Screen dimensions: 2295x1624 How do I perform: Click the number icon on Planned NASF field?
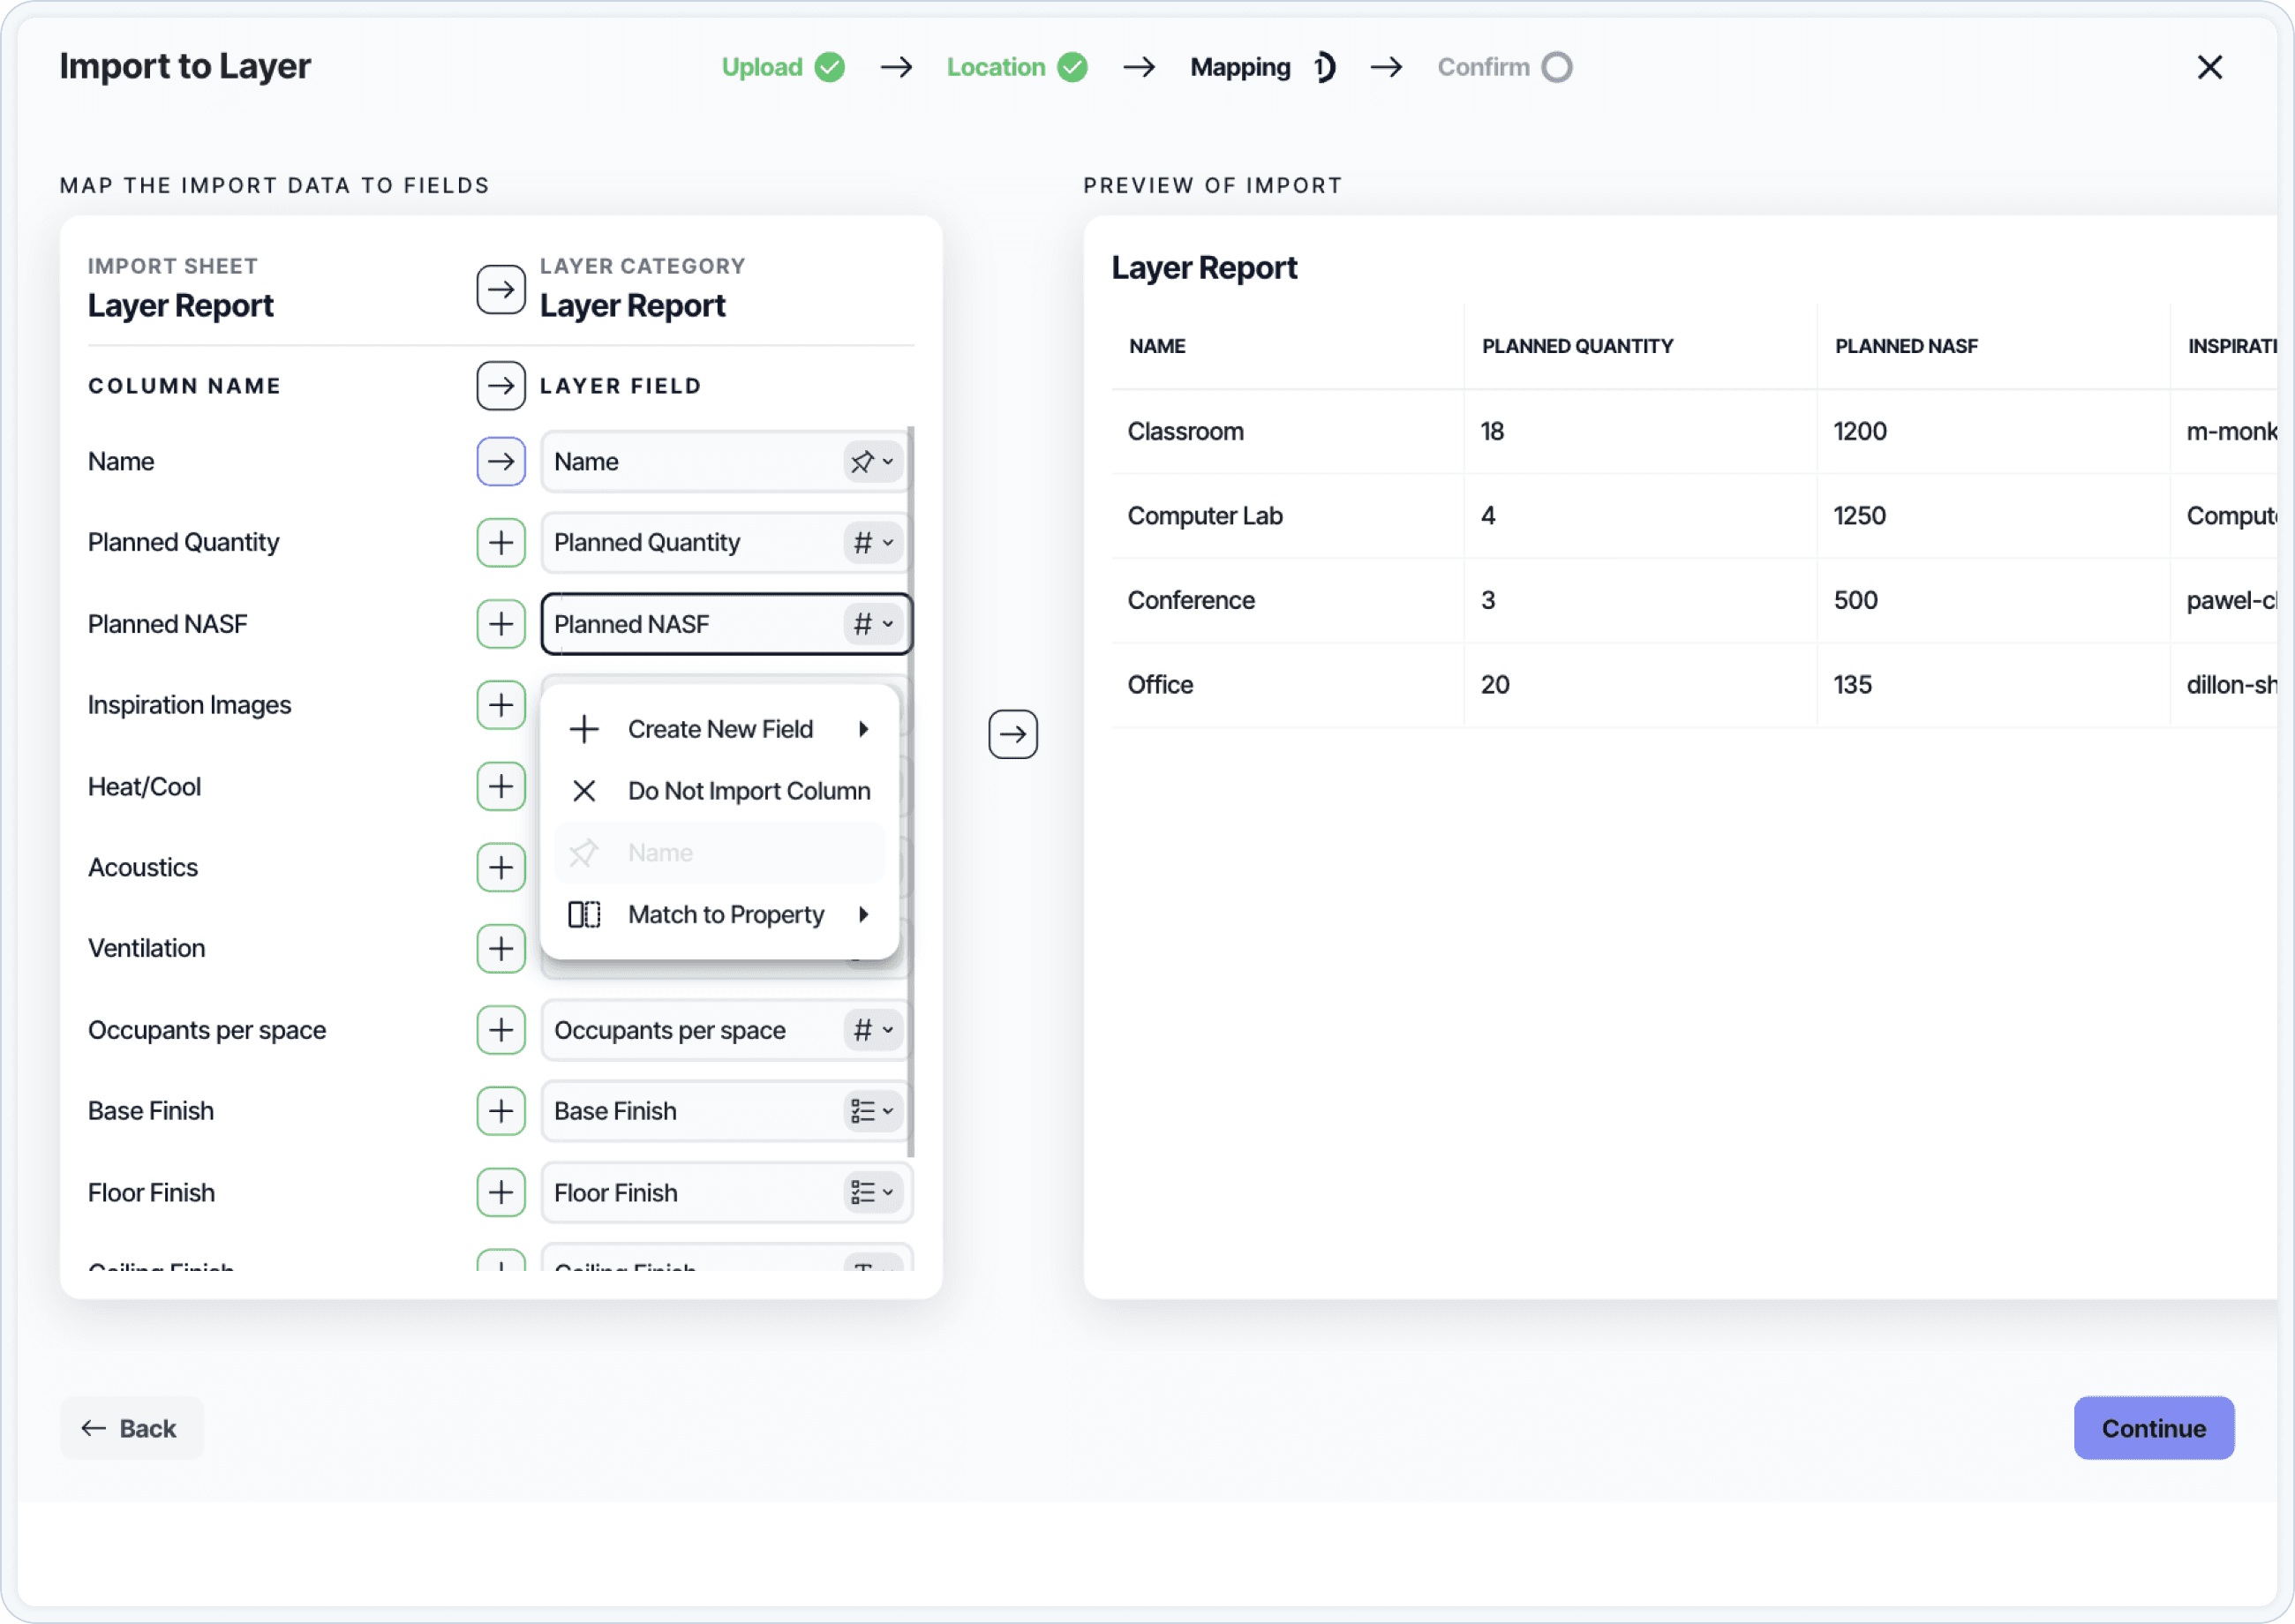[x=862, y=623]
